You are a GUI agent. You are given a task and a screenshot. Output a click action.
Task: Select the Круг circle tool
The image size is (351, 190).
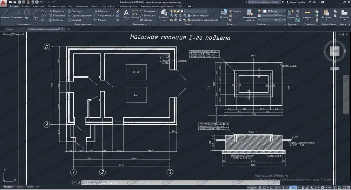click(27, 14)
